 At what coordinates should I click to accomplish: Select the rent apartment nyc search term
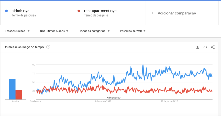click(100, 11)
